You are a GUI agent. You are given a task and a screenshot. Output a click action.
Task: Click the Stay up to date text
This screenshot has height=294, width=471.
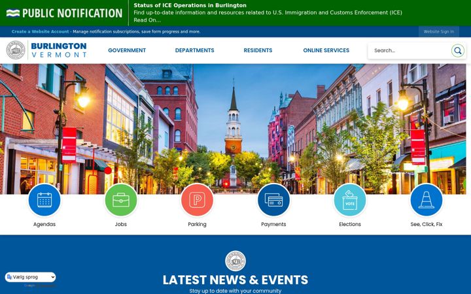point(235,291)
